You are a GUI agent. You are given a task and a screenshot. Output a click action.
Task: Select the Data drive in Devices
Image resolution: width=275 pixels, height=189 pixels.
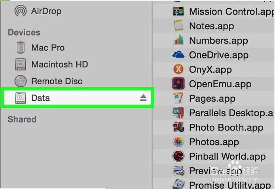tap(77, 98)
